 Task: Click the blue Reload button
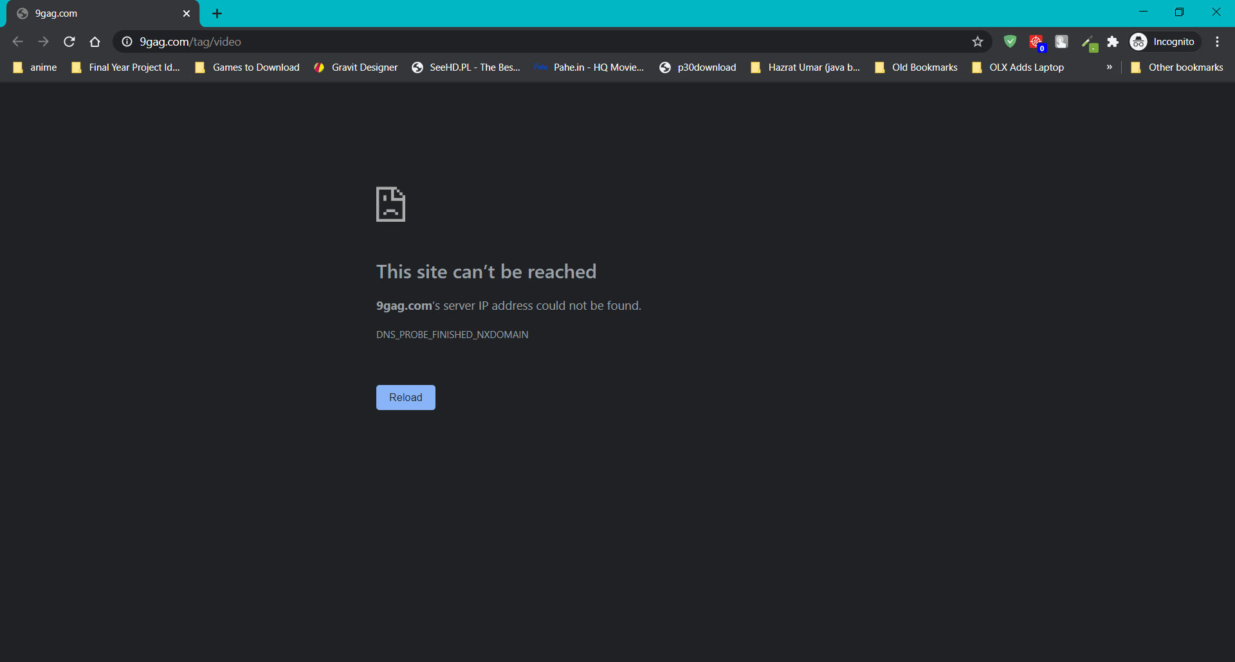point(406,397)
